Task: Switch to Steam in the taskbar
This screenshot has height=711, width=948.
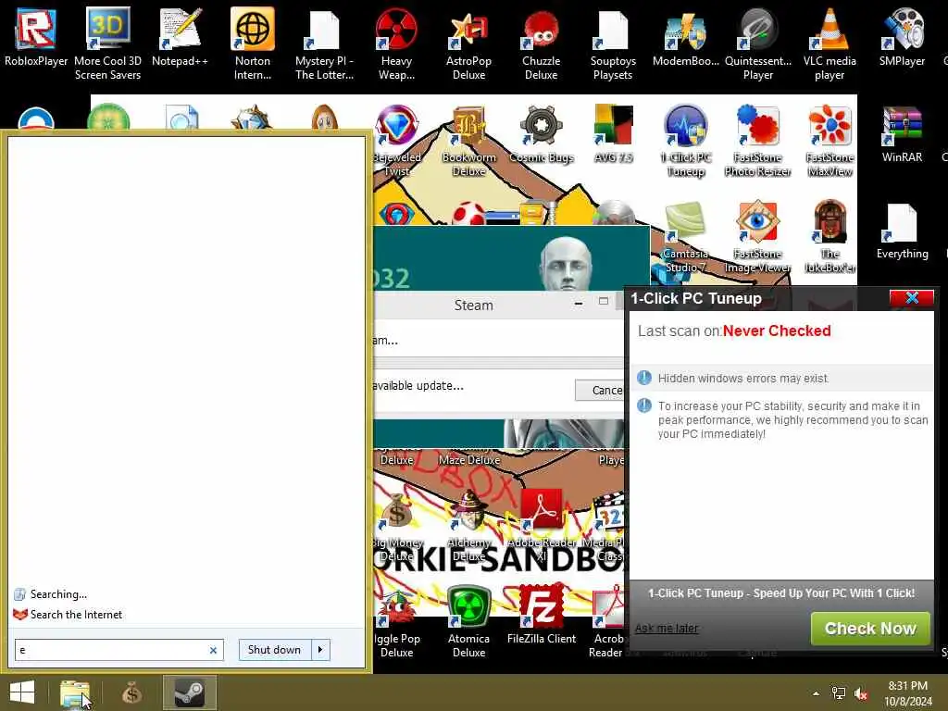Action: pos(189,692)
